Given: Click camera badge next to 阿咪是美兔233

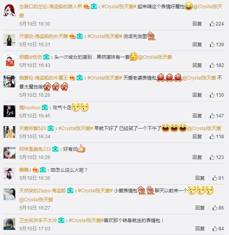Looking at the screenshot, I should [x=55, y=149].
